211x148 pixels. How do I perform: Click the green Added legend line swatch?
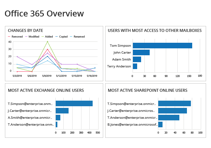pyautogui.click(x=43, y=37)
